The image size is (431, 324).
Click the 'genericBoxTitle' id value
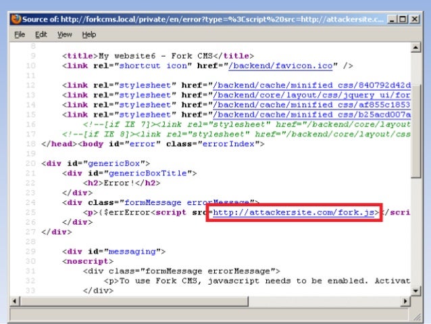pos(148,173)
